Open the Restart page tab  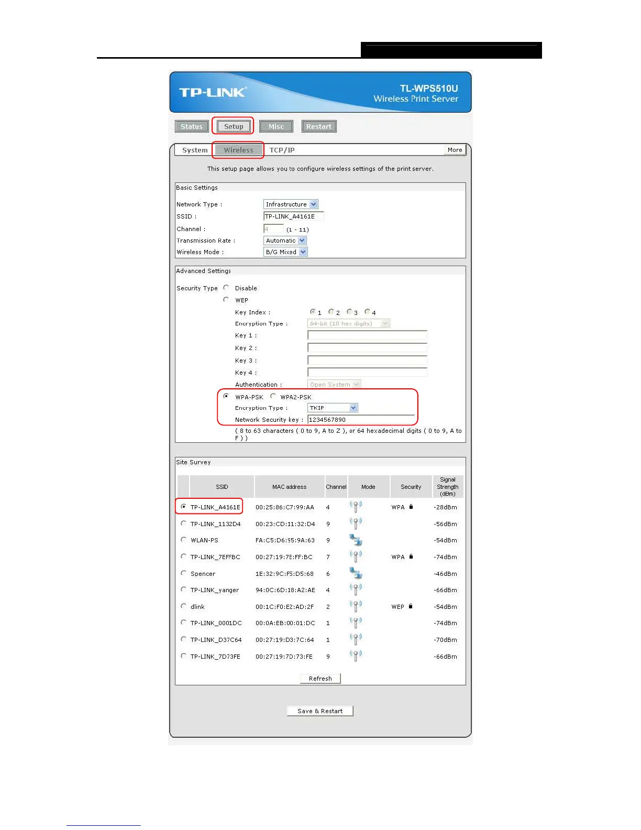tap(319, 126)
